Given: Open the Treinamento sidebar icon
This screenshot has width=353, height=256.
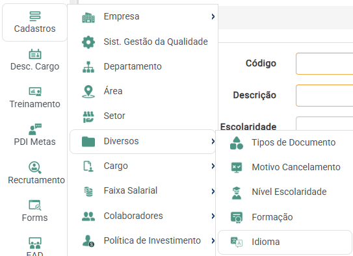Looking at the screenshot, I should point(35,98).
